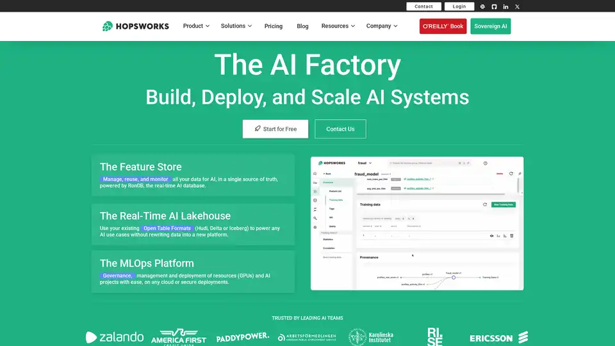615x346 pixels.
Task: Open the Slack community icon link
Action: [482, 6]
